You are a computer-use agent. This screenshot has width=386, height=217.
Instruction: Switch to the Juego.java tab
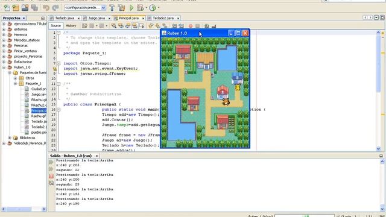pyautogui.click(x=96, y=18)
